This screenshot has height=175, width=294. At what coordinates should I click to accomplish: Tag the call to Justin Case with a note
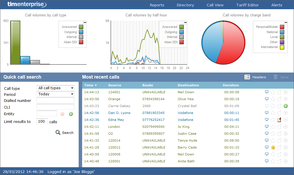pos(279,134)
